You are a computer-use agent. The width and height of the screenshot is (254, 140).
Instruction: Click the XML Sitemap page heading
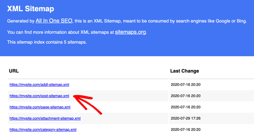point(31,9)
